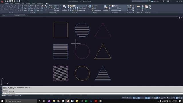Screen dimensions: 183x103
Task: Click the object color swatch
Action: [x=113, y=6]
